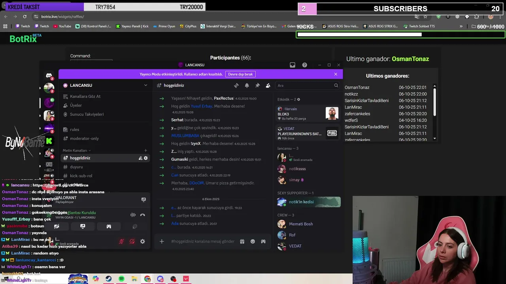
Task: Open Etkinlik section settings gear
Action: pos(298,99)
